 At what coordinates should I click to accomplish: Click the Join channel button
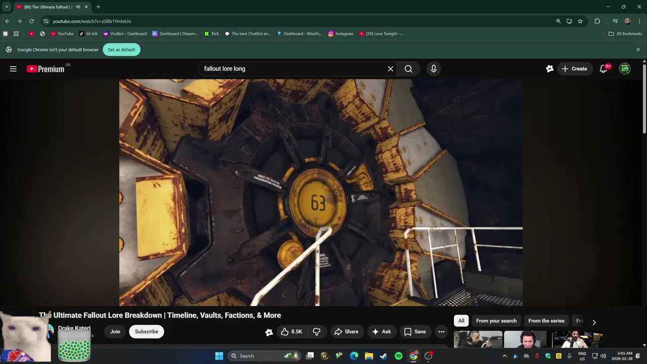(x=115, y=332)
